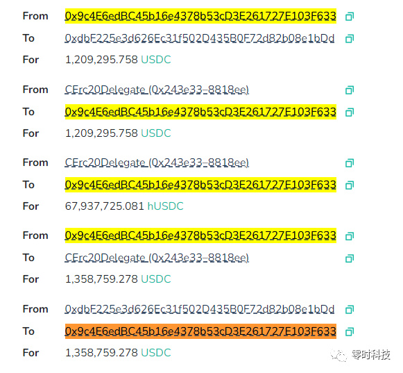Open 0xdbF225 From address in last transfer
The height and width of the screenshot is (373, 403).
tap(200, 309)
